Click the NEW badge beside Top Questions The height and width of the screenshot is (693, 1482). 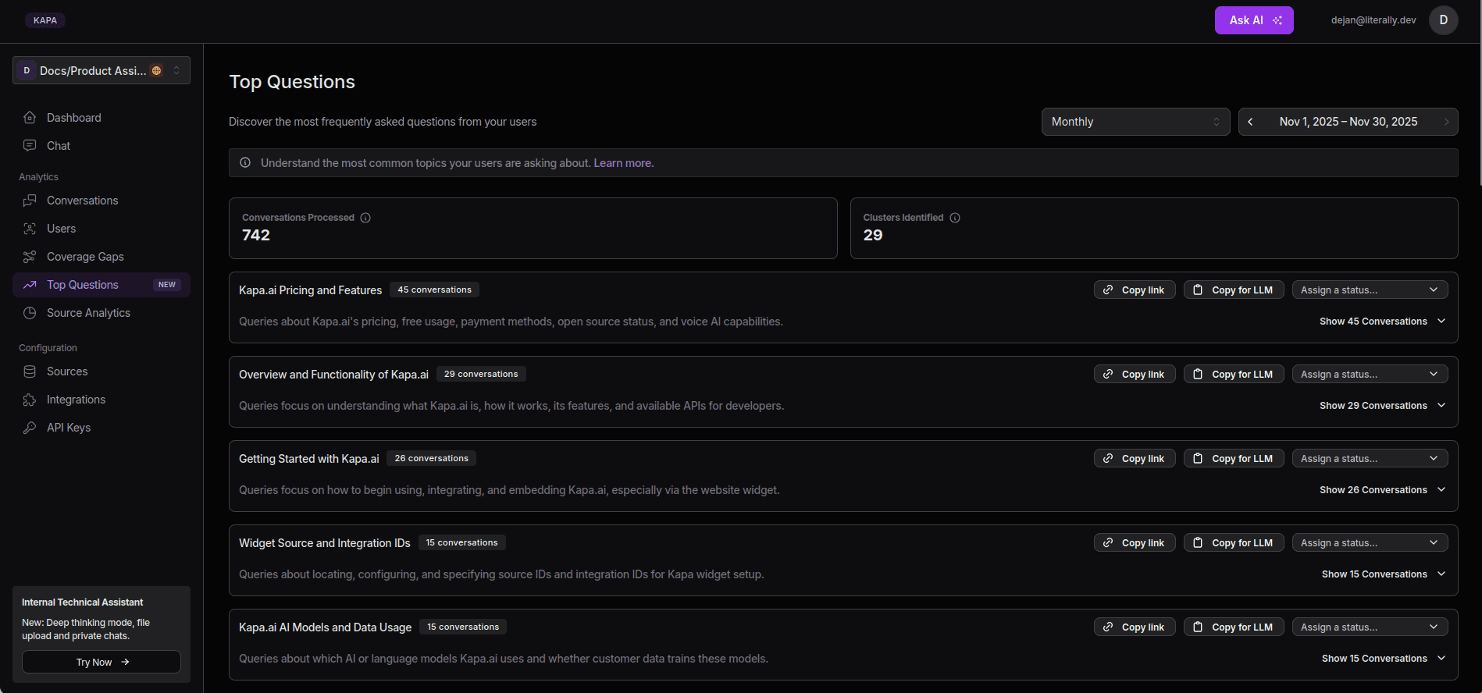tap(167, 285)
